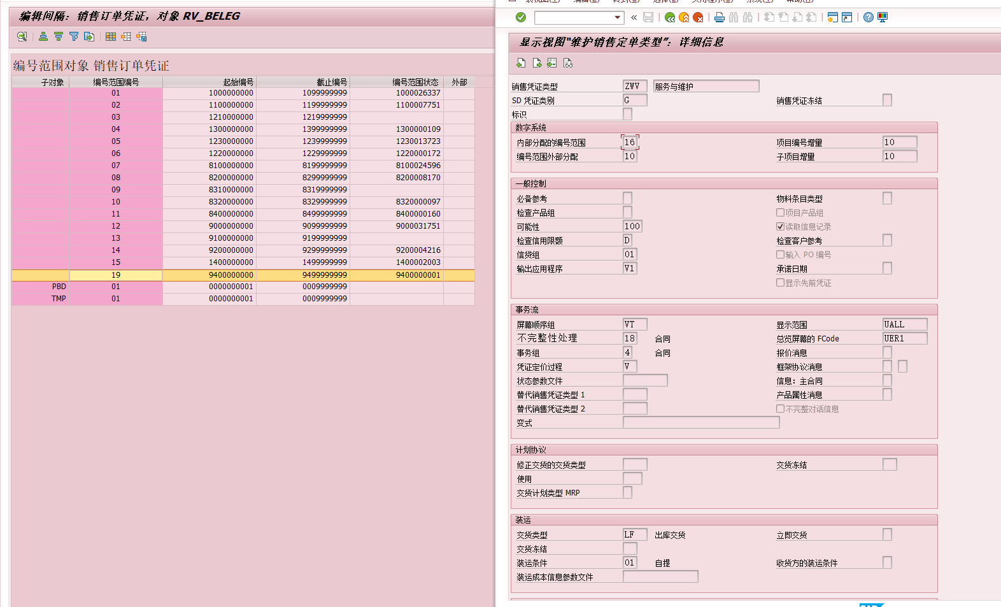
Task: Export the number range list
Action: point(89,37)
